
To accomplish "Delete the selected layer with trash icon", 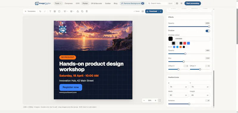I will (x=87, y=11).
